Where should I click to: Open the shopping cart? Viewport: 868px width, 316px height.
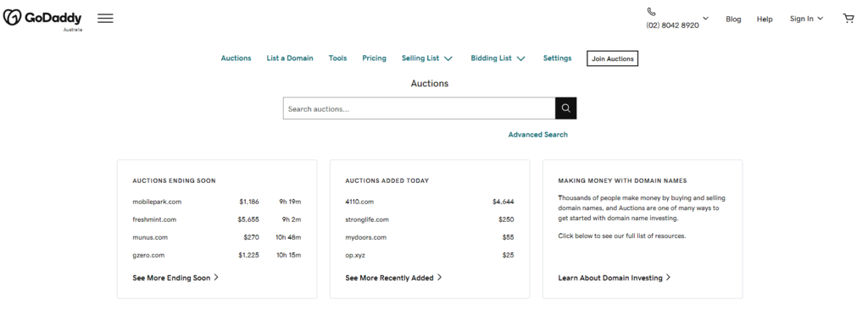[x=848, y=19]
